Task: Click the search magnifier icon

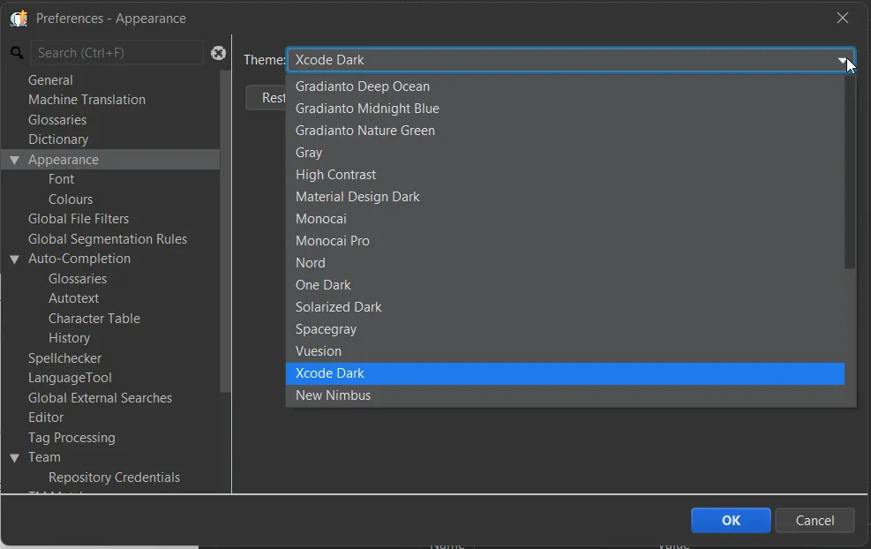Action: 15,53
